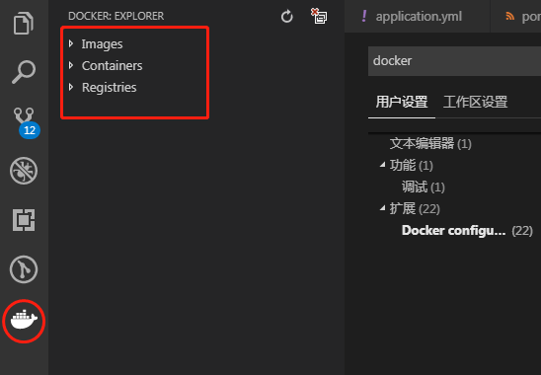Expand the Images node arrow

(71, 43)
